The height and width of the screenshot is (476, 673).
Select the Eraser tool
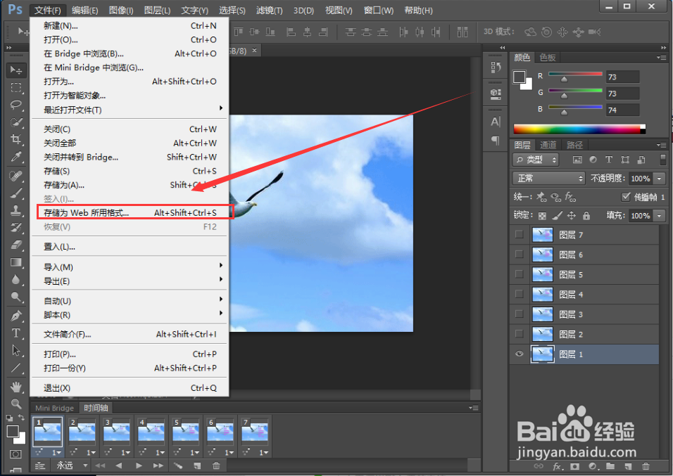(16, 245)
